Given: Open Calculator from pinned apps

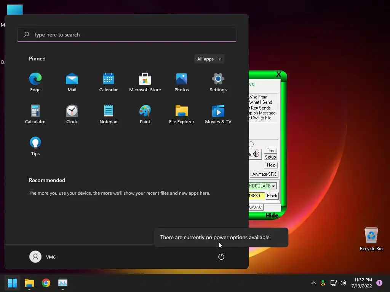Looking at the screenshot, I should click(x=35, y=114).
